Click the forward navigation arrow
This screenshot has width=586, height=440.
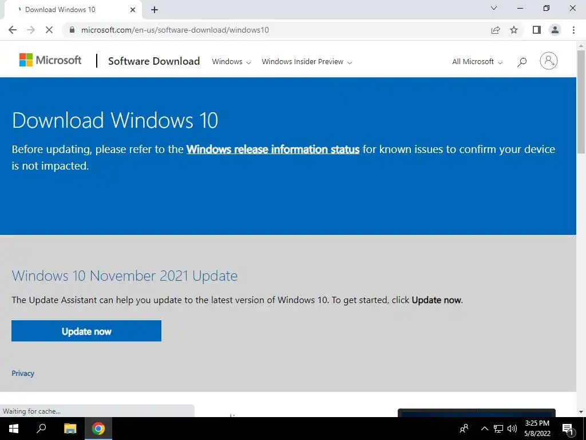pyautogui.click(x=31, y=30)
